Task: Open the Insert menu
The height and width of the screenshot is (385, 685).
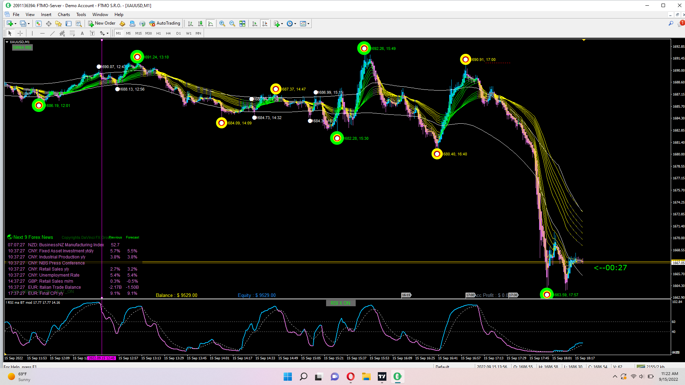Action: pos(46,15)
